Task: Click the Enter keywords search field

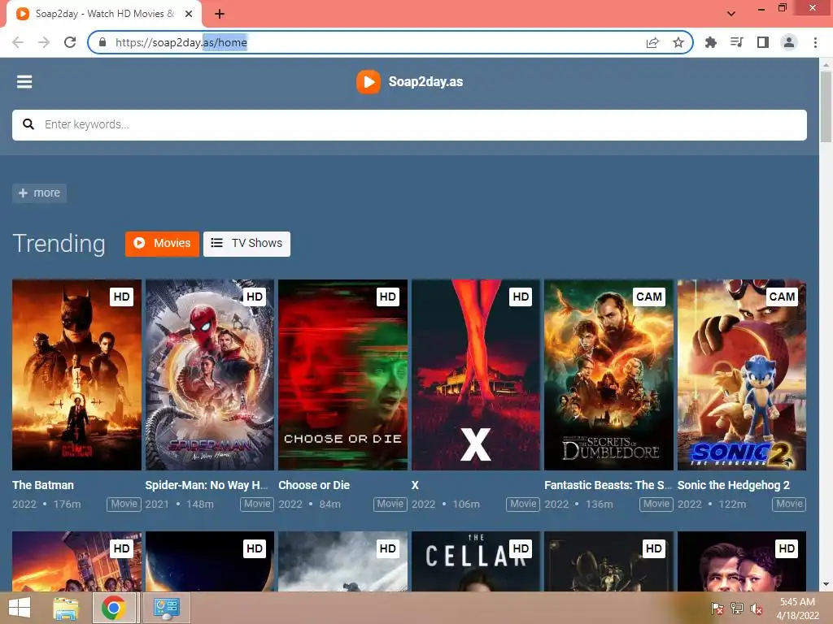Action: [409, 124]
